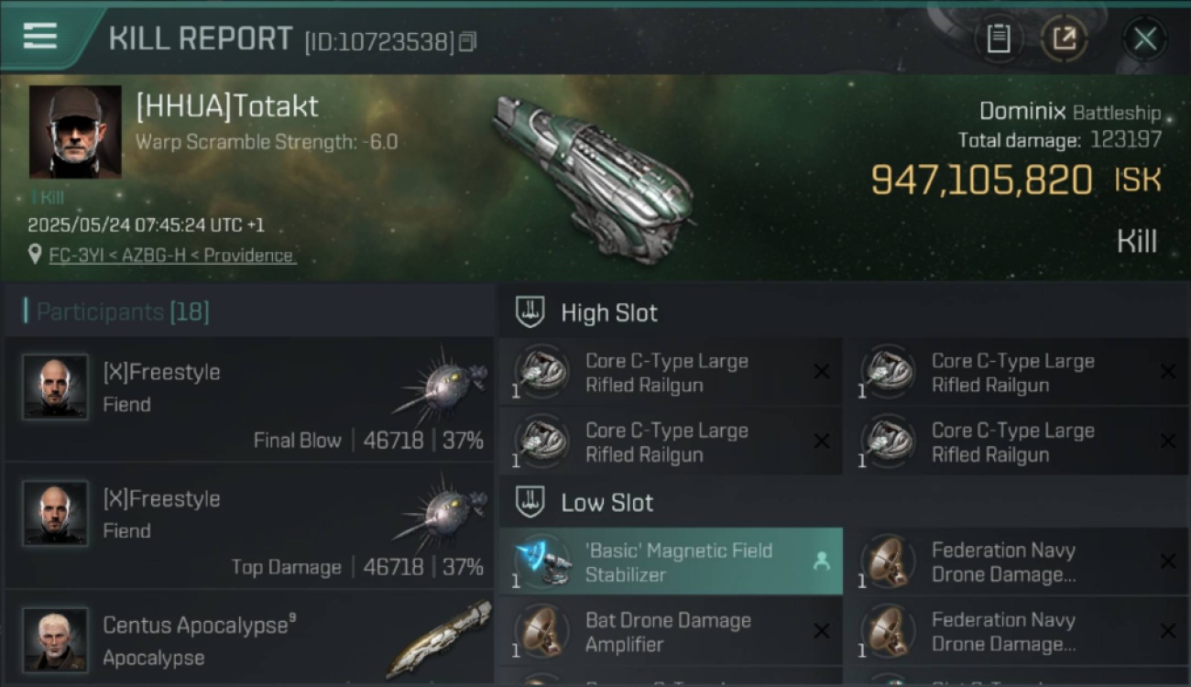Open the hamburger menu icon
Screen dimensions: 1191x687
(39, 37)
